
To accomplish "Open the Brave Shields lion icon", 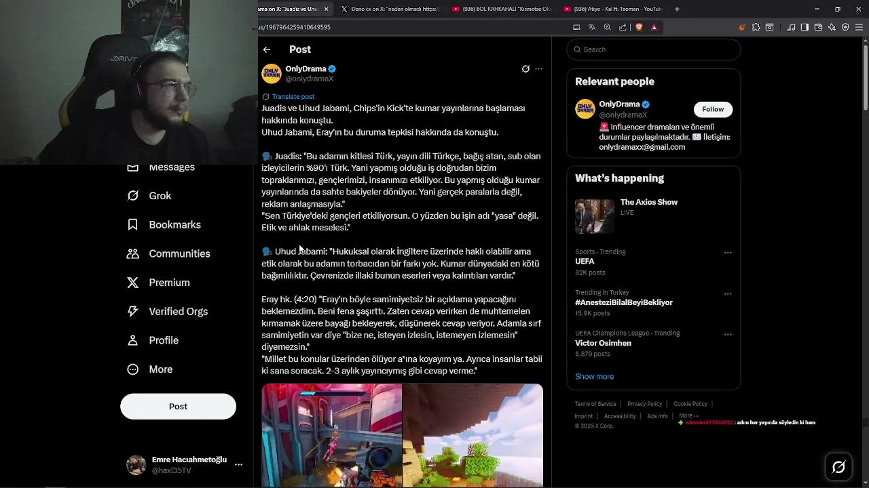I will [x=639, y=27].
